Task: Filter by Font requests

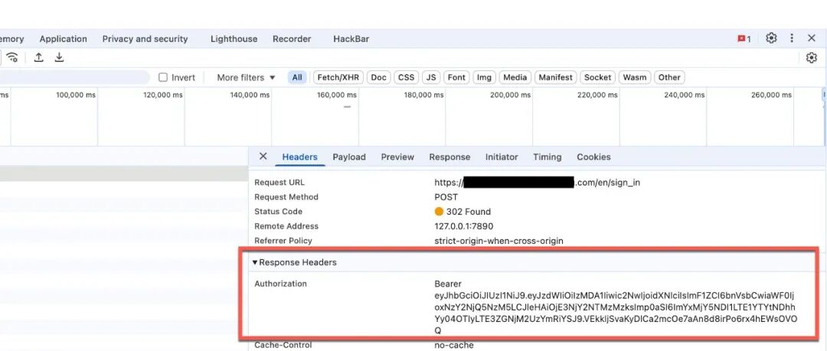Action: coord(456,77)
